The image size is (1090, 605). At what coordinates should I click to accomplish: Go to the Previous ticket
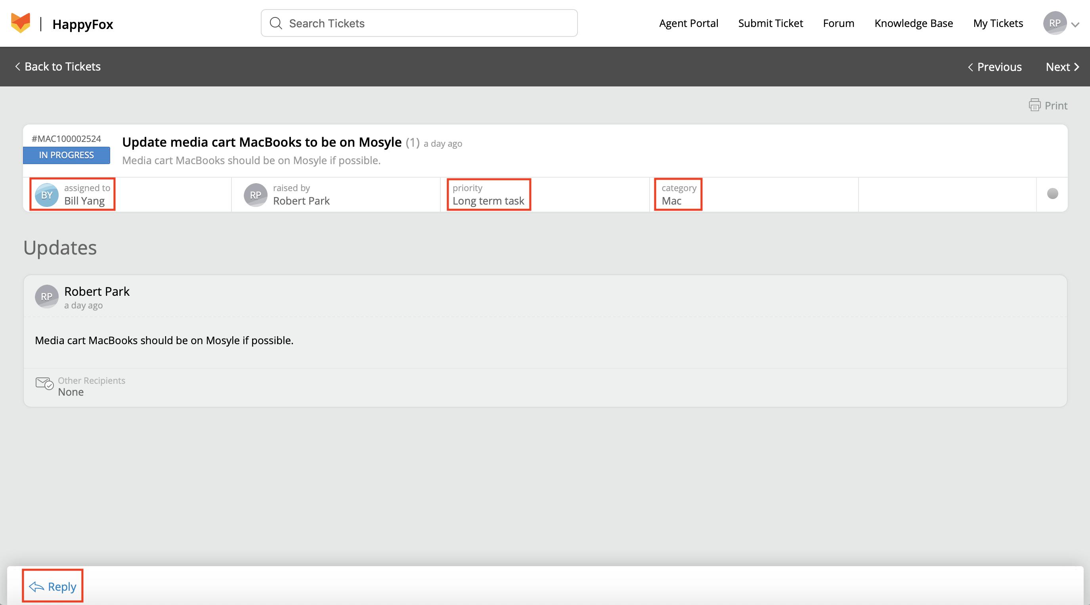click(x=995, y=67)
